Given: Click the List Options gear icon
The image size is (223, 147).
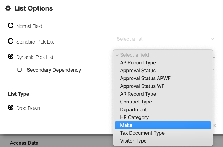Looking at the screenshot, I should point(8,8).
